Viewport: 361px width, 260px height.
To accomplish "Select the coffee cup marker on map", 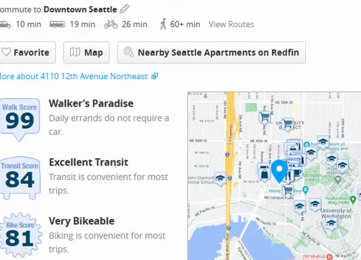I will click(298, 174).
